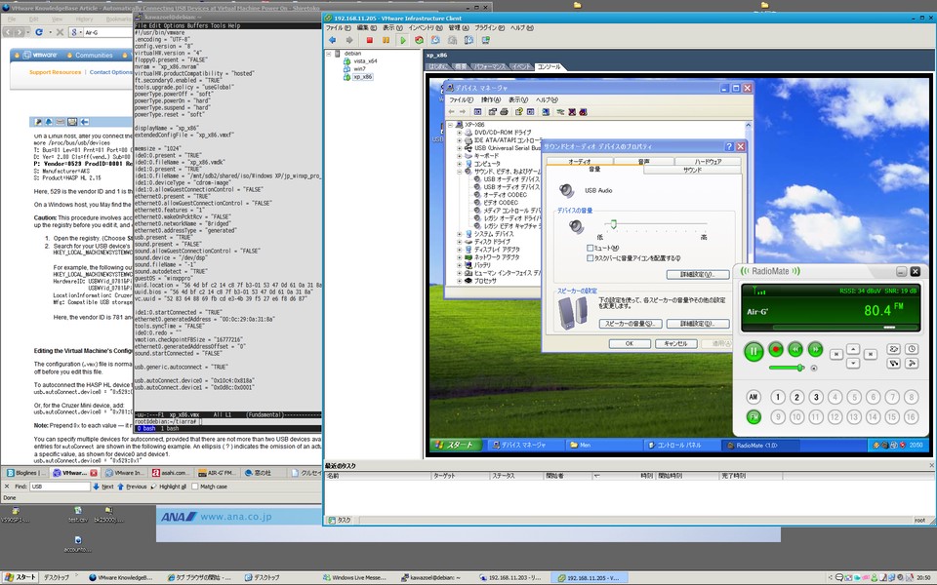Screen dimensions: 937x585
Task: Select the vista_x64 virtual machine
Action: pyautogui.click(x=365, y=60)
